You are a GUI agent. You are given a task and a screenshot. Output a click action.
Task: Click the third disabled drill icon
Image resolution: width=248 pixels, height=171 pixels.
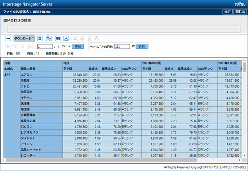(90, 38)
